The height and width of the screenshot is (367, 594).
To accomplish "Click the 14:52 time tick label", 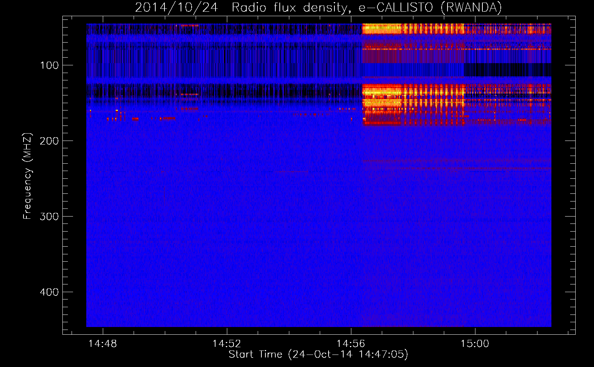I will click(227, 344).
